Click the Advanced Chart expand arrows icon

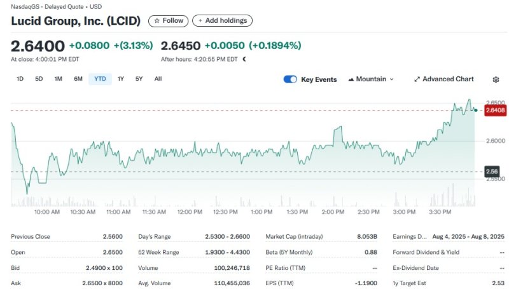[x=417, y=79]
